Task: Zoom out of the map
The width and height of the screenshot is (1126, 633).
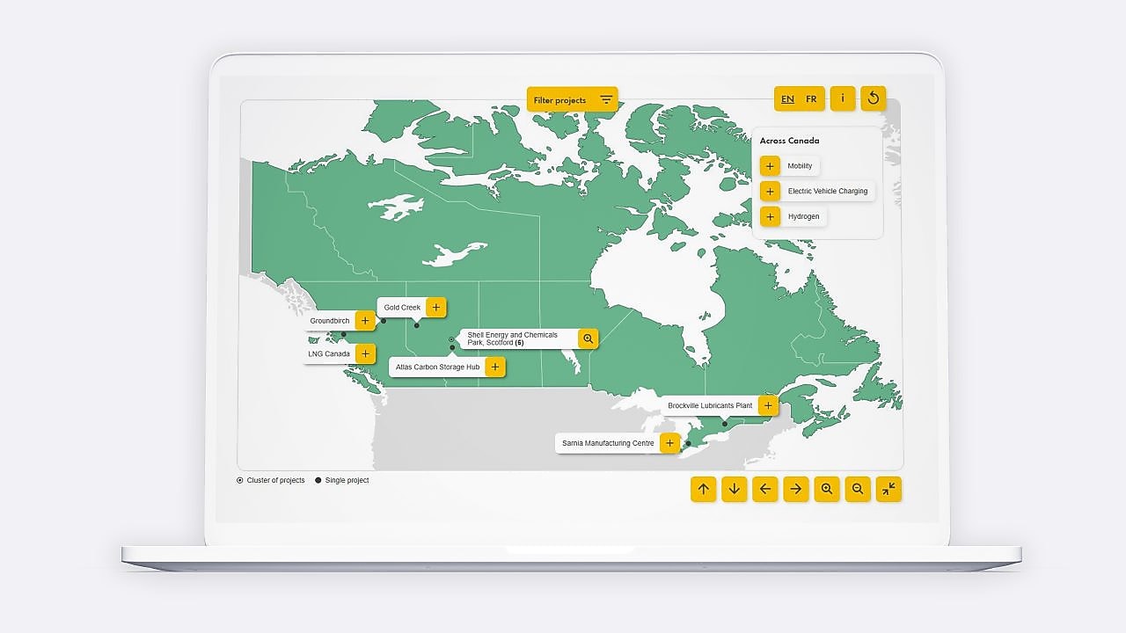Action: pos(857,488)
